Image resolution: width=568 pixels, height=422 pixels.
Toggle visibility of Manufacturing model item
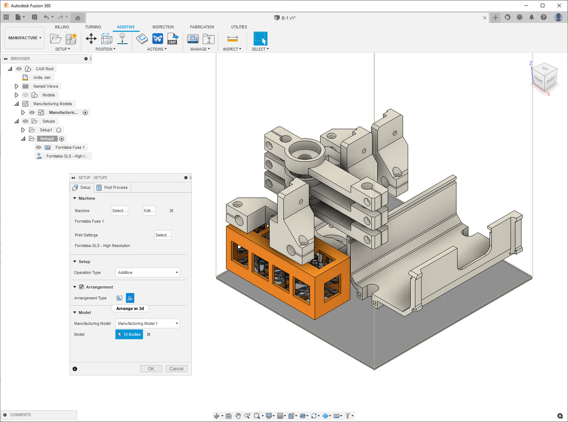click(x=32, y=112)
